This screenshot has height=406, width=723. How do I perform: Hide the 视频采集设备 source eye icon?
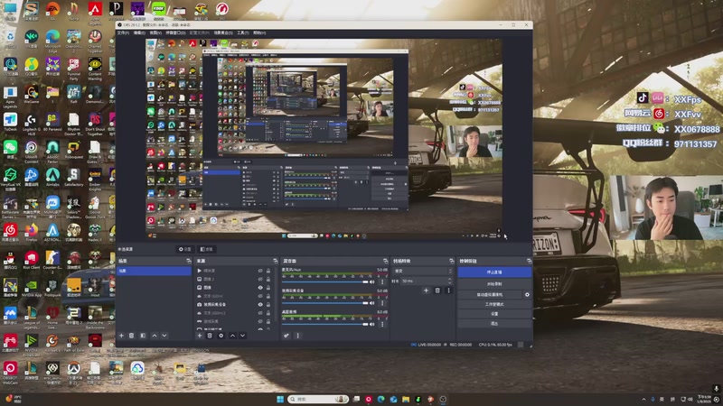pos(260,305)
